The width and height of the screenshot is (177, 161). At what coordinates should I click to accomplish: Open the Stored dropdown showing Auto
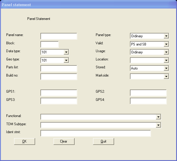(x=149, y=68)
